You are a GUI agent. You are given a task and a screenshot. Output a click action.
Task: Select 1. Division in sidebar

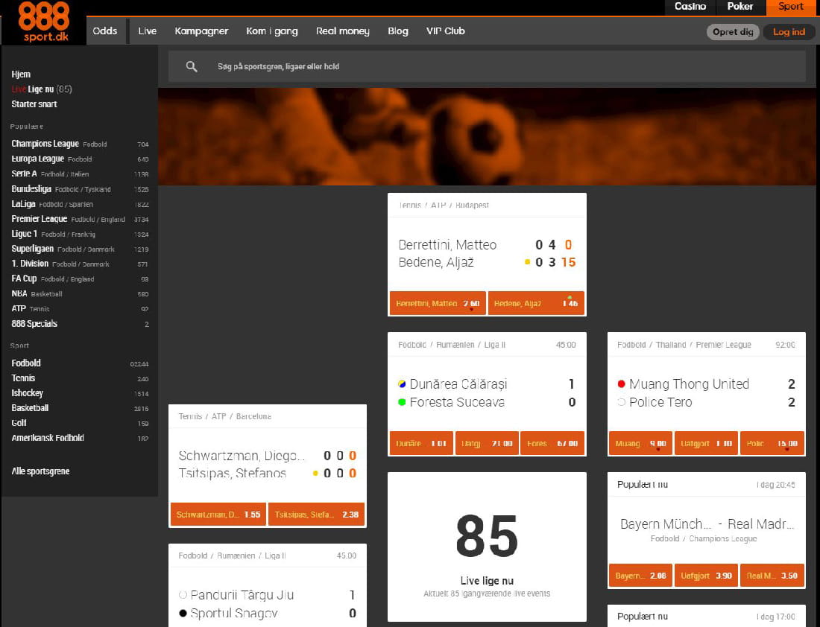click(x=80, y=264)
